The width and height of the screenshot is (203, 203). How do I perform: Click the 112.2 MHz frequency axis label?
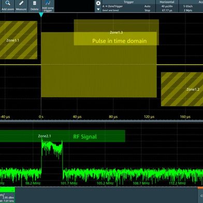177,183
